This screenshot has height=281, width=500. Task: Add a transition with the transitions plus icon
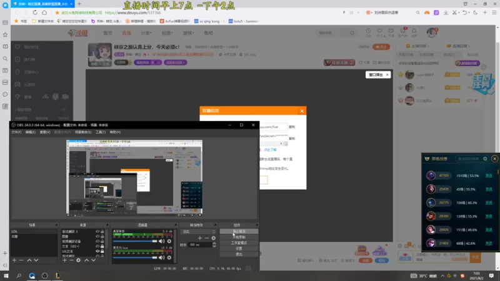click(200, 238)
